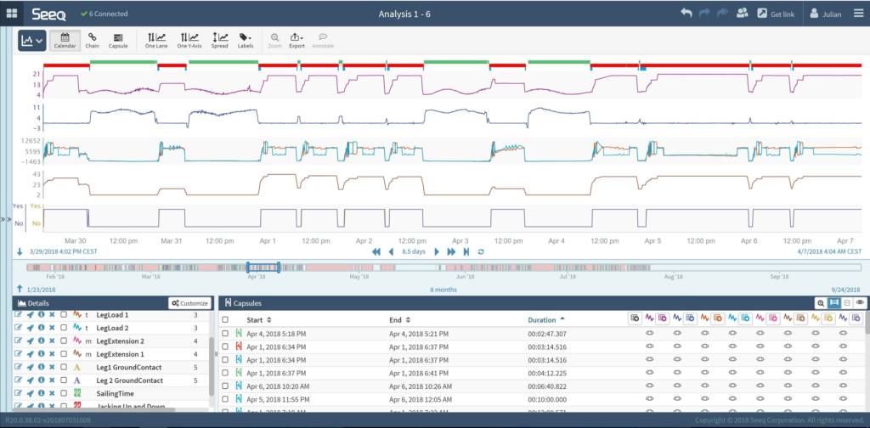Click the Annotate toolbar icon
870x428 pixels.
[x=323, y=41]
